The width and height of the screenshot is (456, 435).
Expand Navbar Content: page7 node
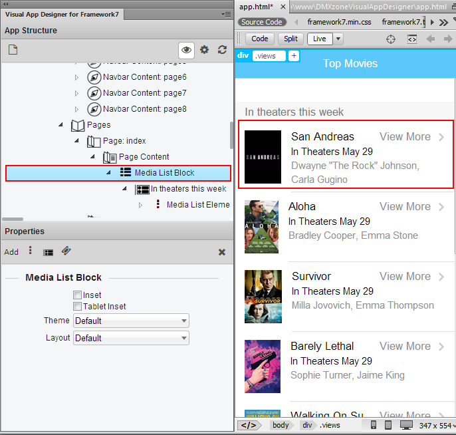pos(76,93)
